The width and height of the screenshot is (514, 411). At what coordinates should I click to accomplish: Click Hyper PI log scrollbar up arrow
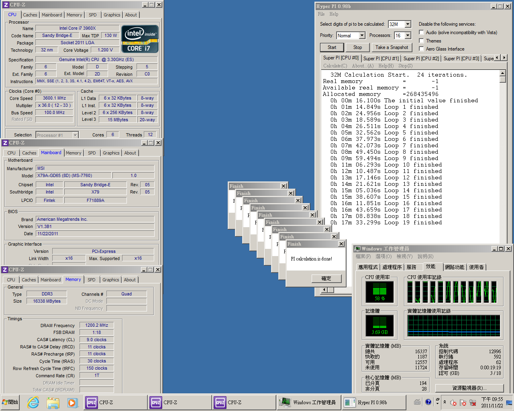(x=502, y=73)
